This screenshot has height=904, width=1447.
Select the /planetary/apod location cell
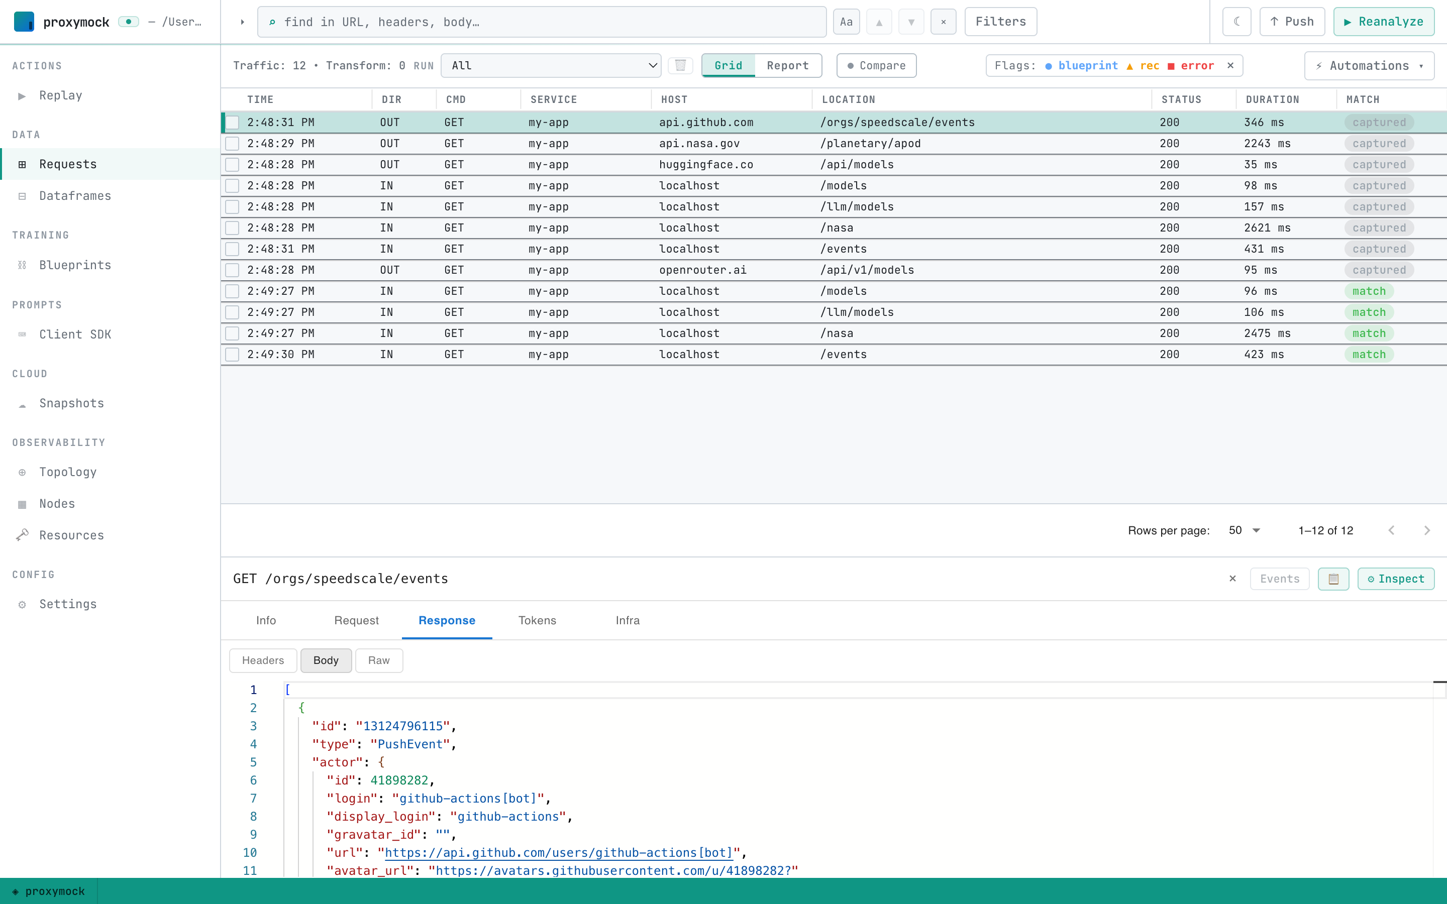click(x=871, y=144)
